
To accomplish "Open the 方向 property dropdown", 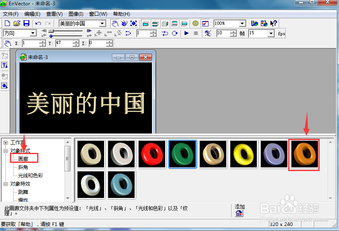I will point(33,33).
